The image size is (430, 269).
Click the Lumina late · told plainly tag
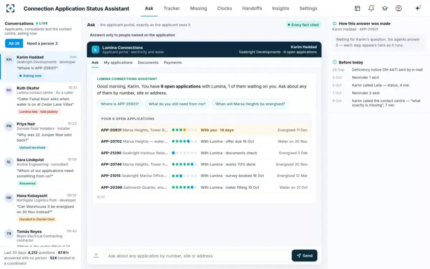point(38,112)
